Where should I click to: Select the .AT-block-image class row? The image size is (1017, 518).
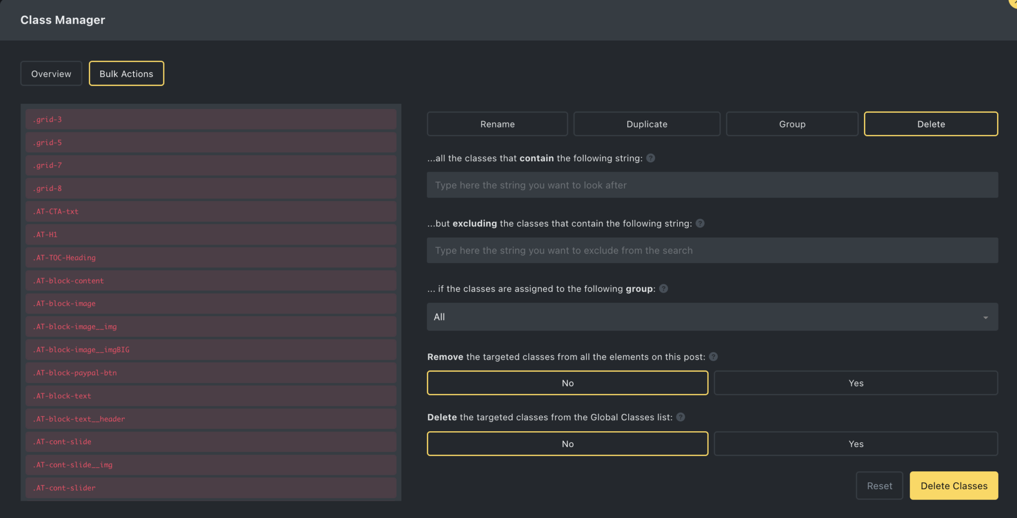click(x=211, y=304)
